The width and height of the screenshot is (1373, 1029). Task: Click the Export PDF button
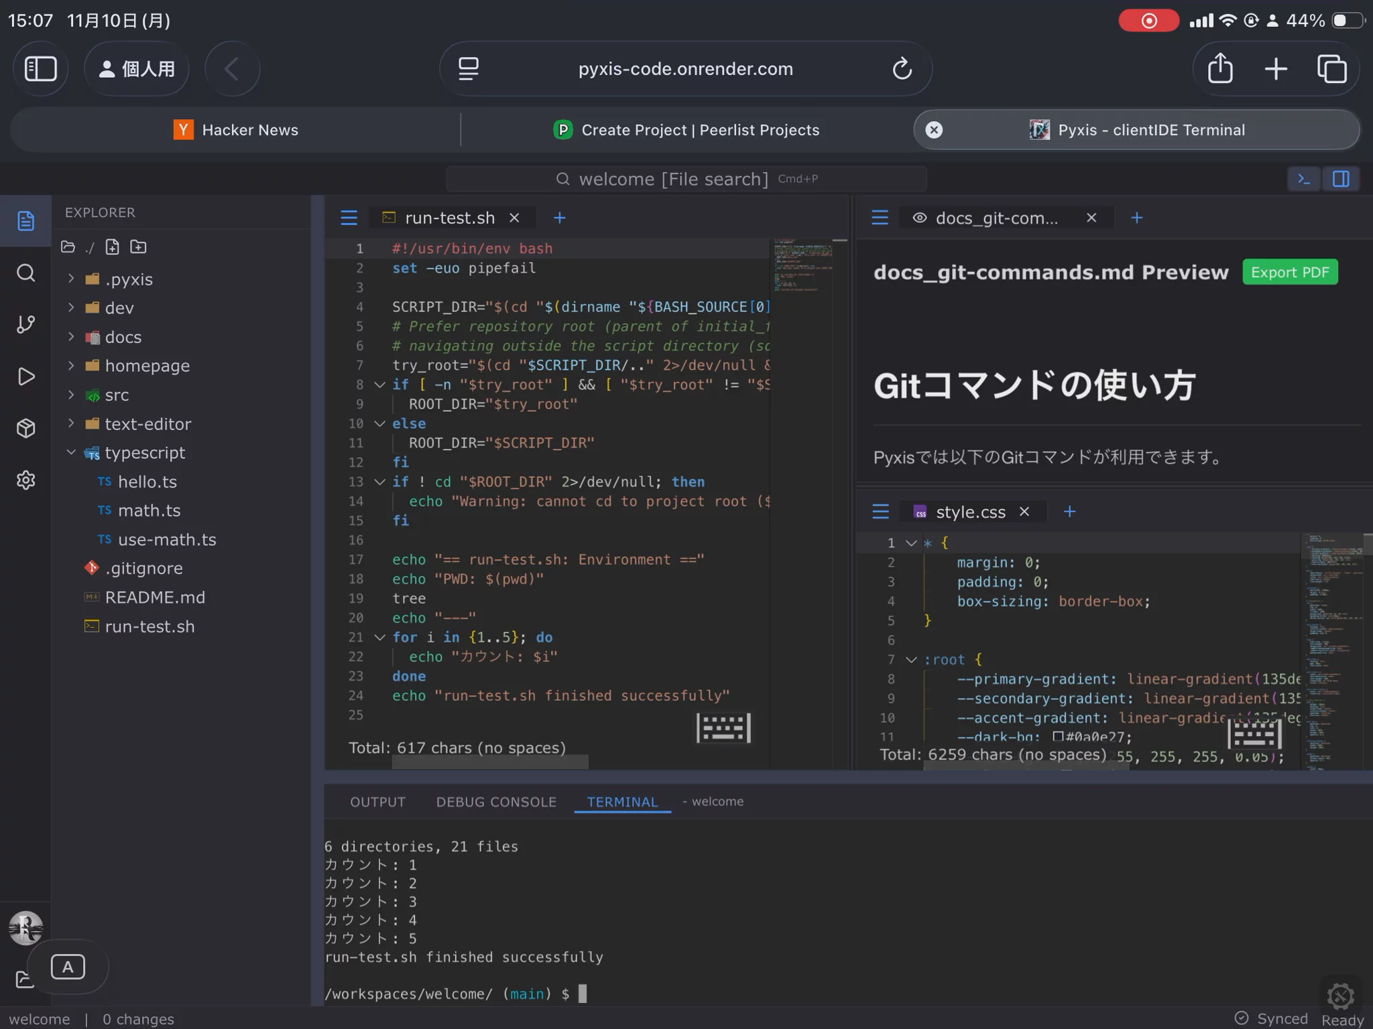pyautogui.click(x=1290, y=272)
